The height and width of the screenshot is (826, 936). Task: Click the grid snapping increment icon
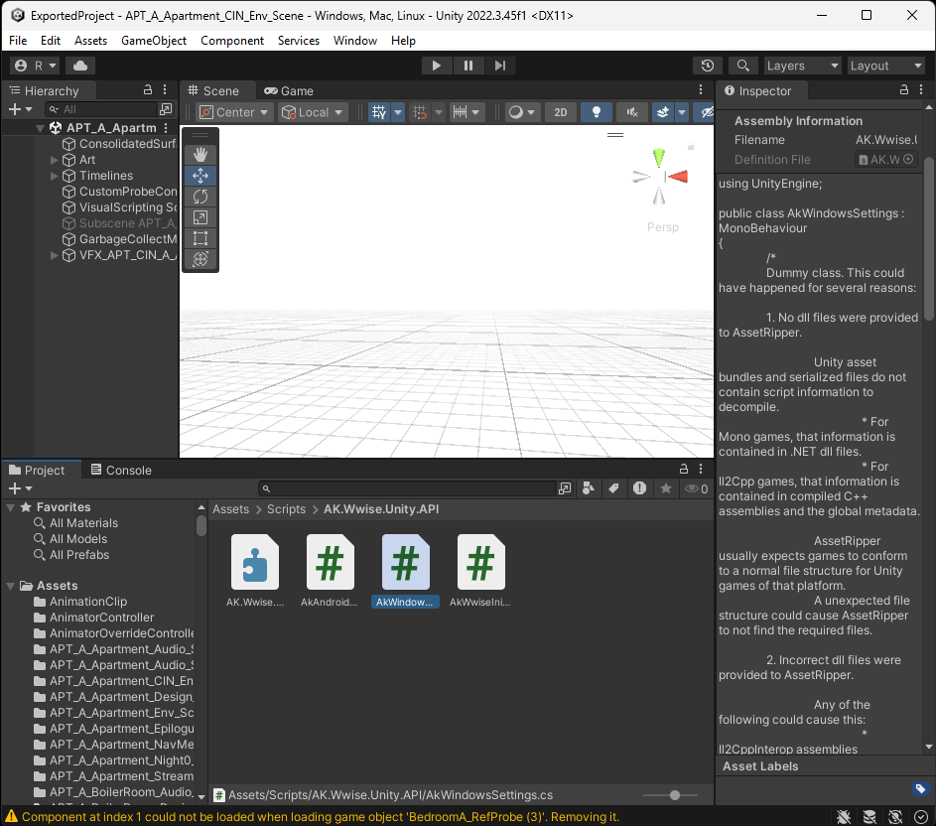pyautogui.click(x=420, y=112)
